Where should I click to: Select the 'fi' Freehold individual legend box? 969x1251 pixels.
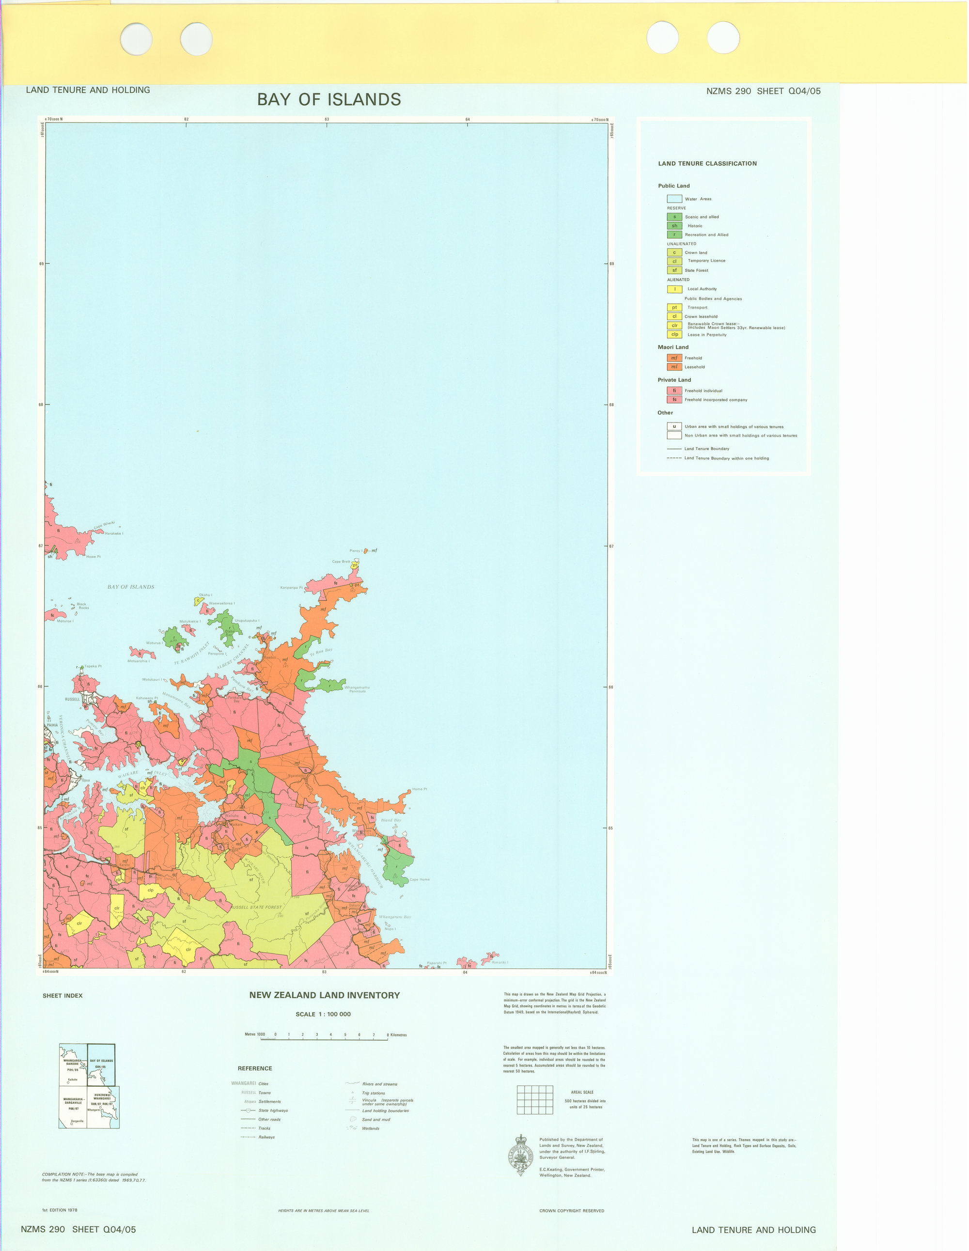coord(674,391)
